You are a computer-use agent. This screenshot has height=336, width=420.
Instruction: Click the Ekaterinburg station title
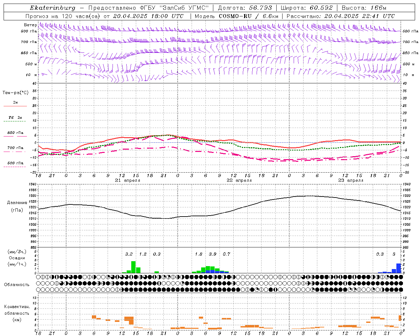point(52,8)
